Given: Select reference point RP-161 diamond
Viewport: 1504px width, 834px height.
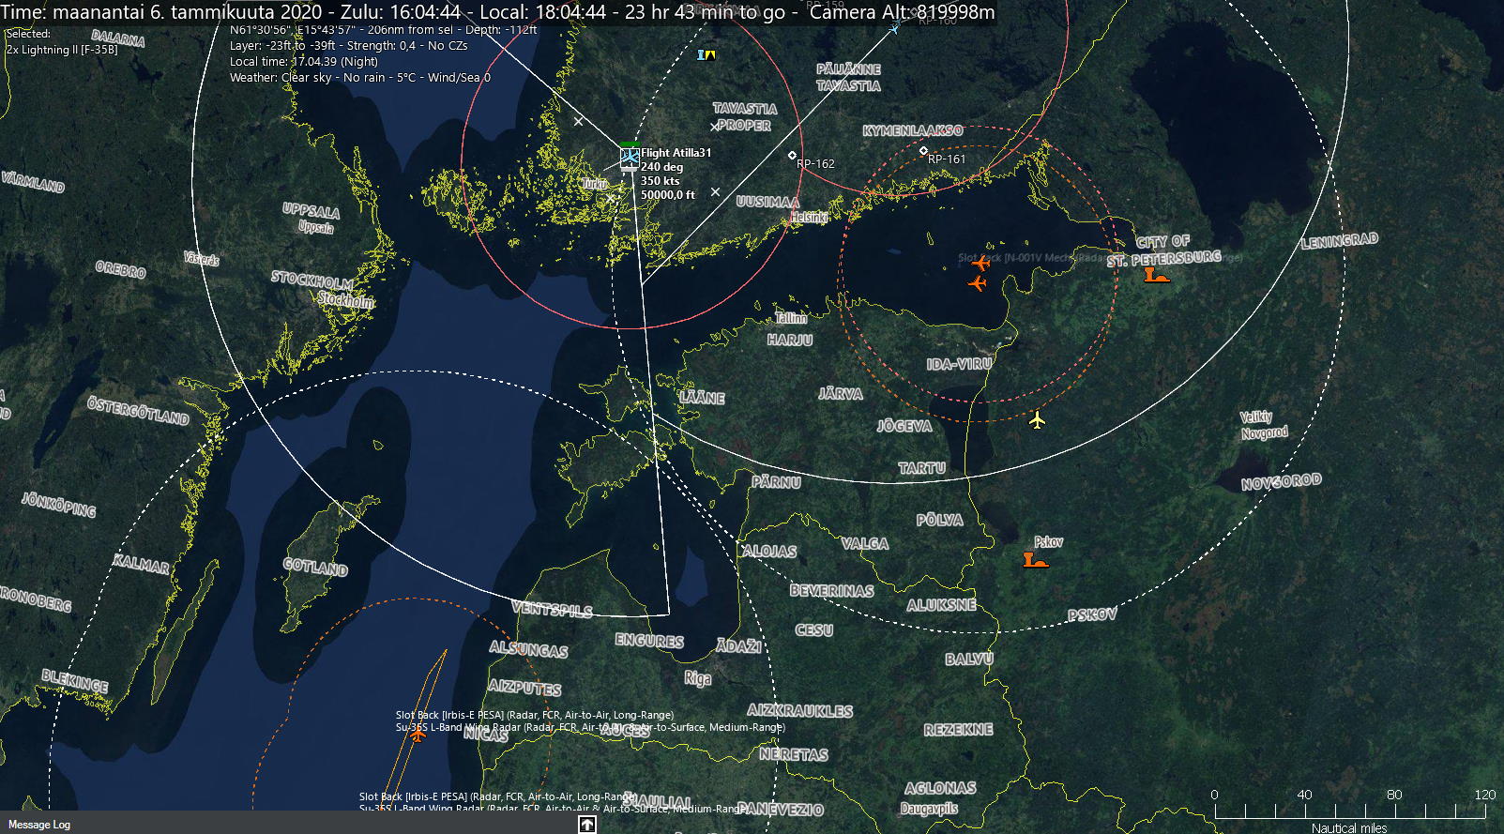Looking at the screenshot, I should pyautogui.click(x=923, y=150).
